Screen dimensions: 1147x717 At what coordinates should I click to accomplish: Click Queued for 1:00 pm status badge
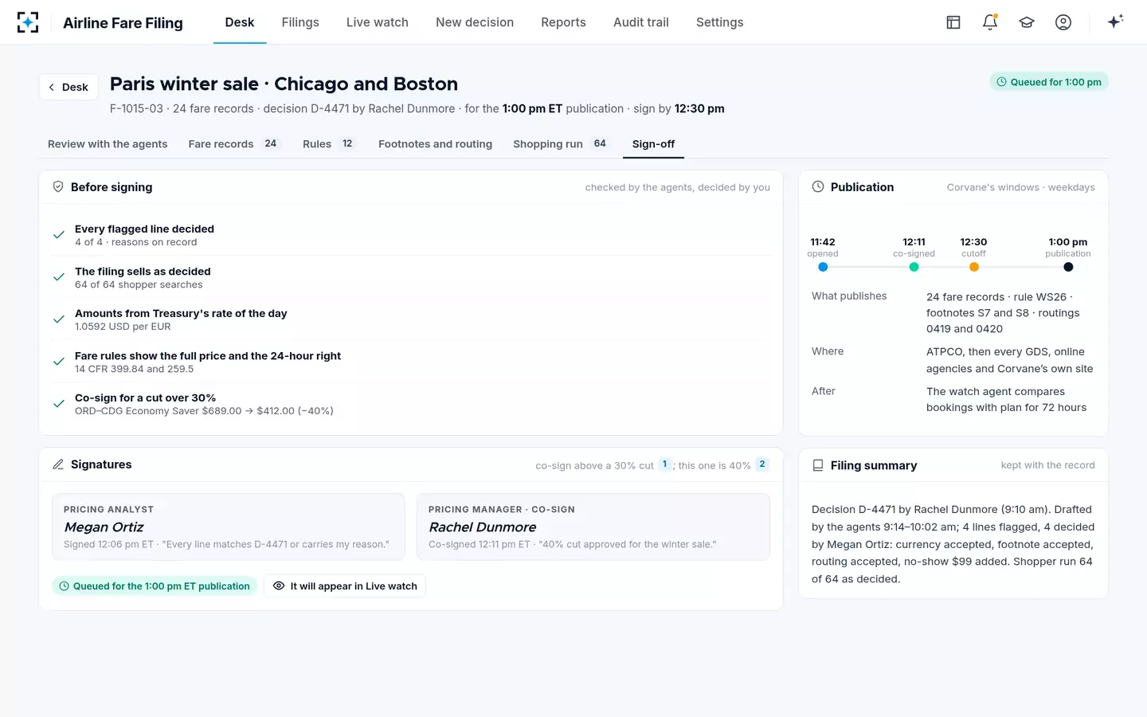pyautogui.click(x=1049, y=82)
